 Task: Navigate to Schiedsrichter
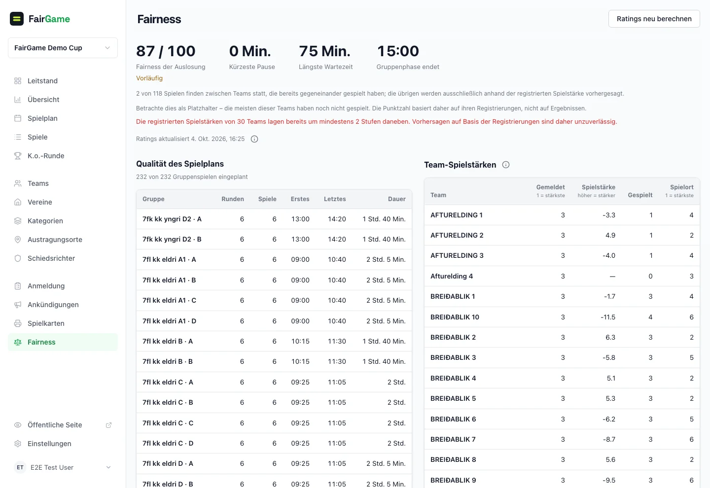click(x=63, y=258)
